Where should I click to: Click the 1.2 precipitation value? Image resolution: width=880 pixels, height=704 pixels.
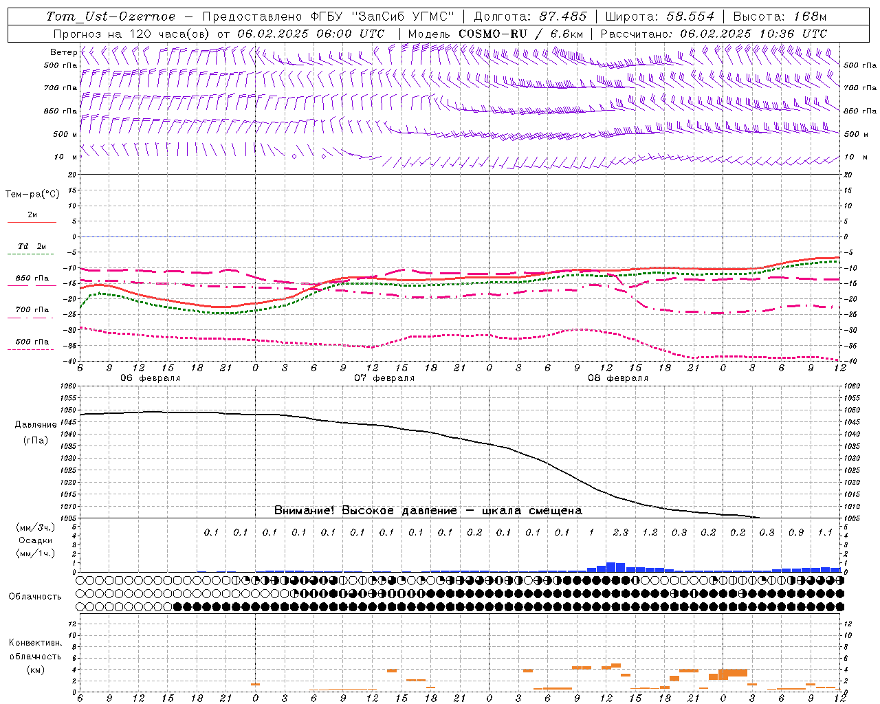(650, 532)
